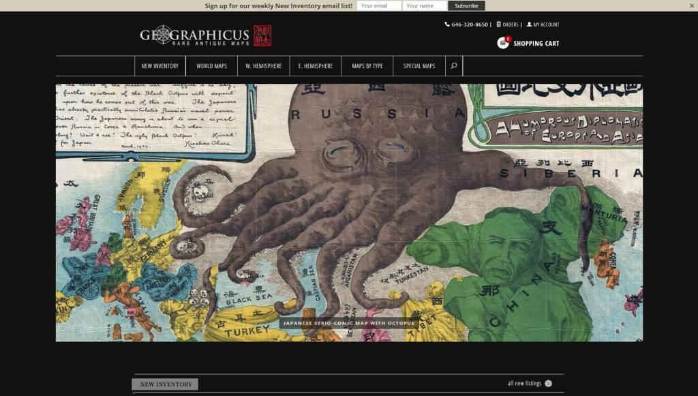Open the W. Hemisphere menu
The image size is (698, 396).
(x=264, y=66)
